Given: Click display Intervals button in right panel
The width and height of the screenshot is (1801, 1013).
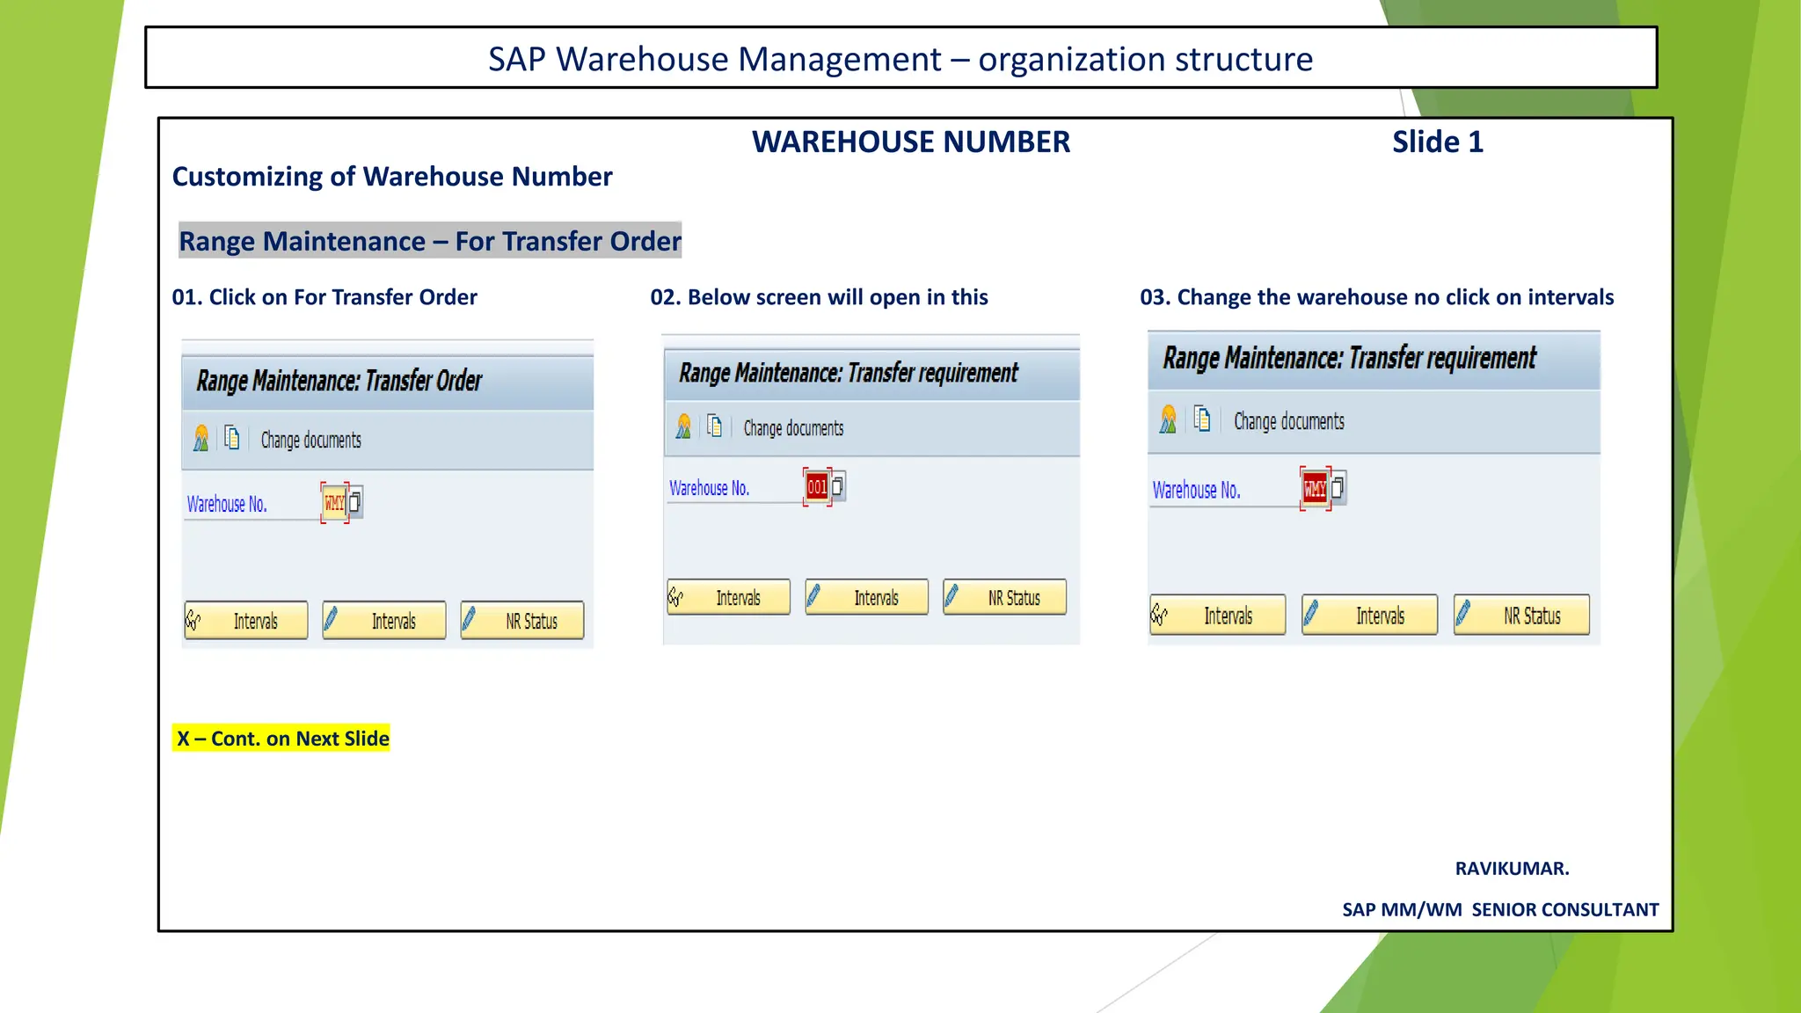Looking at the screenshot, I should [1218, 615].
